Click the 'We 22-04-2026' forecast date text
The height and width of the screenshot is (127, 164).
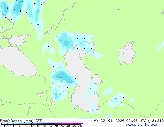point(109,121)
